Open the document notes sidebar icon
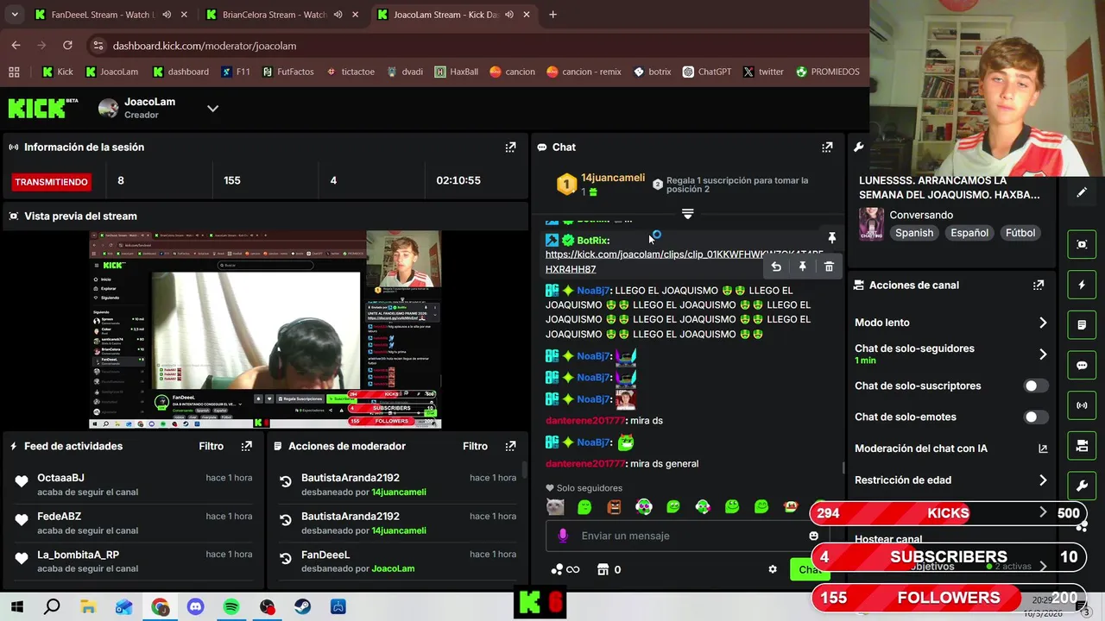 [1082, 325]
